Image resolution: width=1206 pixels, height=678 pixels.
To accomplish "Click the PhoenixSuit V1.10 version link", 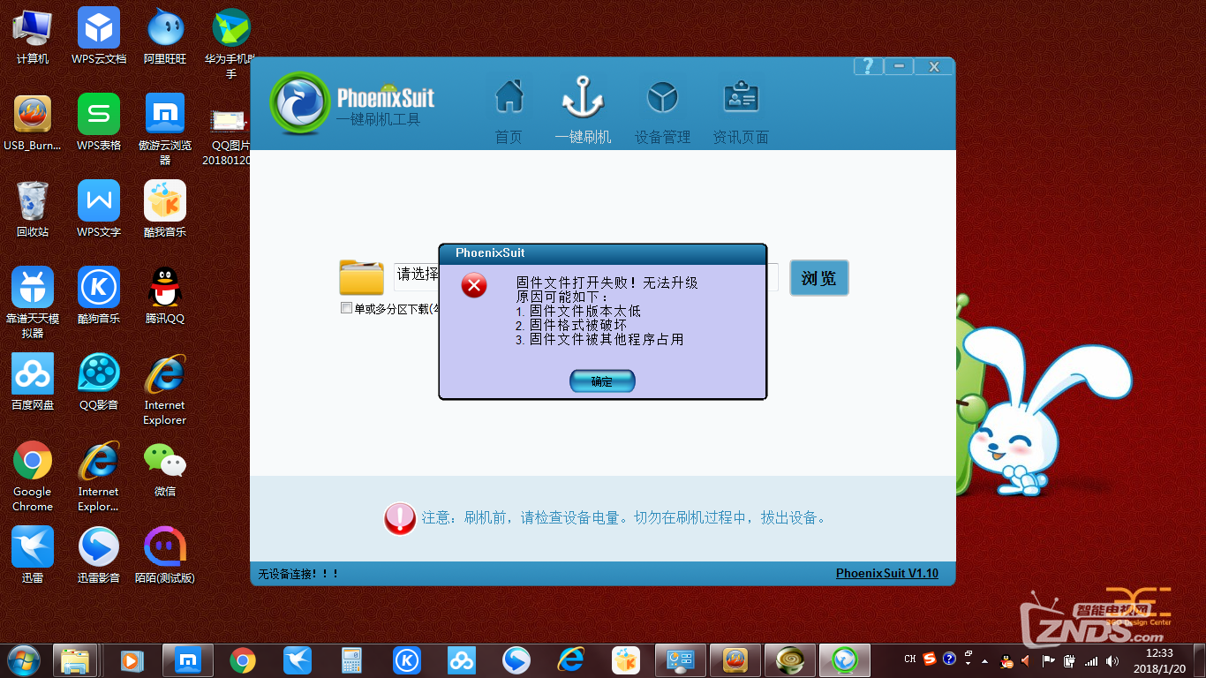I will click(887, 573).
